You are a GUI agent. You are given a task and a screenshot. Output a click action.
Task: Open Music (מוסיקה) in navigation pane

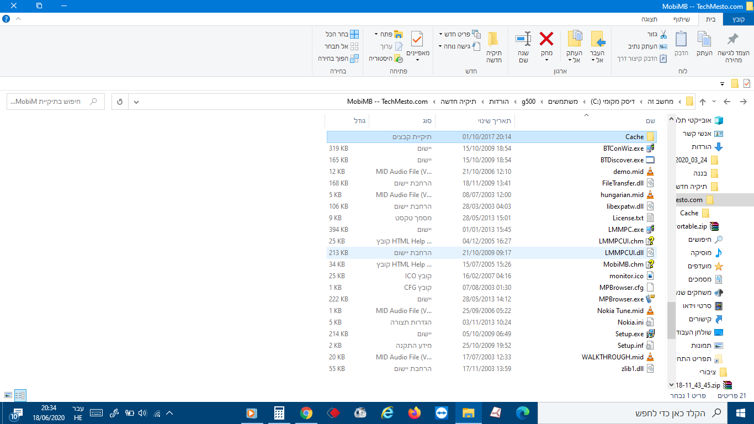pos(706,253)
